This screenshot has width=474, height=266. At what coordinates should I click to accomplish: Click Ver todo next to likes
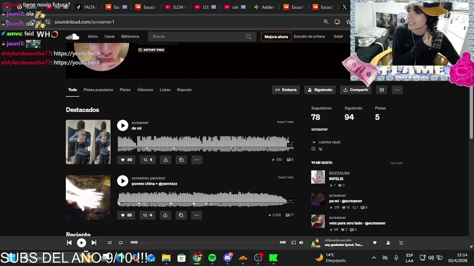coord(396,163)
